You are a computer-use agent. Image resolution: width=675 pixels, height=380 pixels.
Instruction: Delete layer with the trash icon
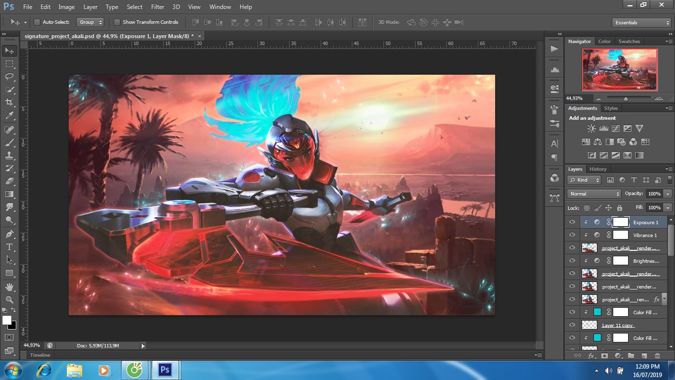657,356
